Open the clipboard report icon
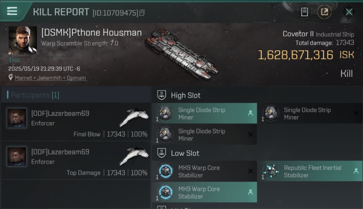 [304, 12]
